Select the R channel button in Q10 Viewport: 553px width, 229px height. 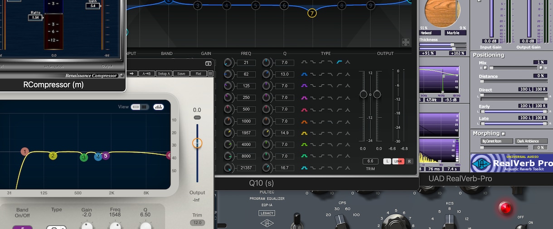(x=409, y=161)
